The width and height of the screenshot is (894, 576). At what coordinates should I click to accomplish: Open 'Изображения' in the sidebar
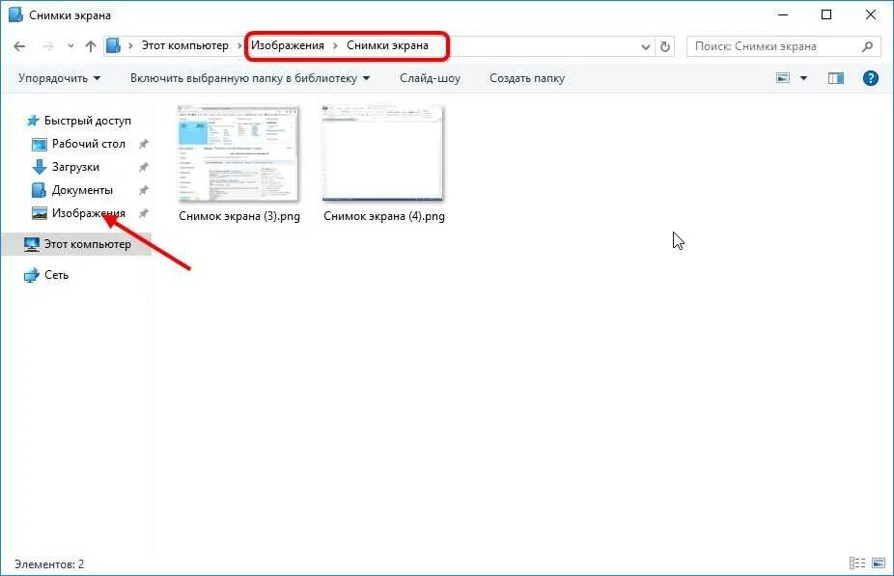point(89,213)
